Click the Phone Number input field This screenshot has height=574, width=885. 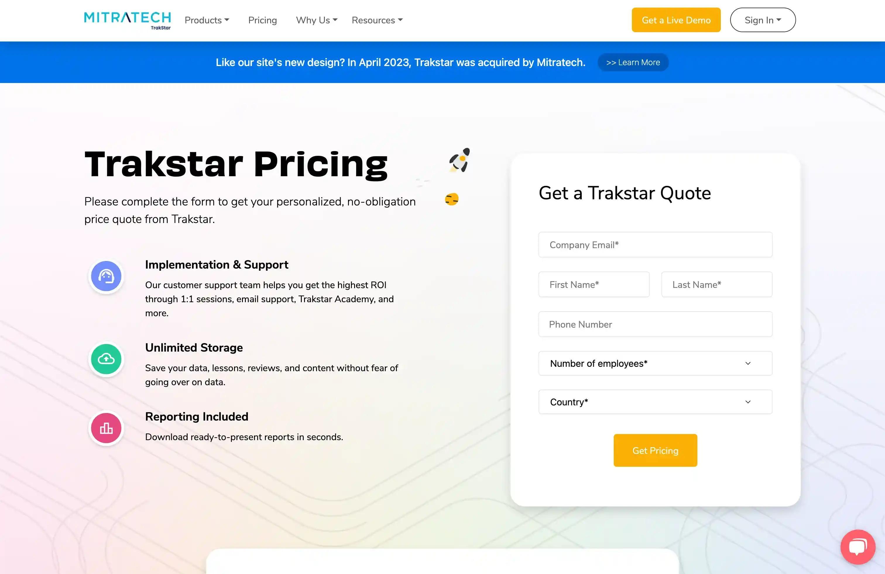[655, 324]
